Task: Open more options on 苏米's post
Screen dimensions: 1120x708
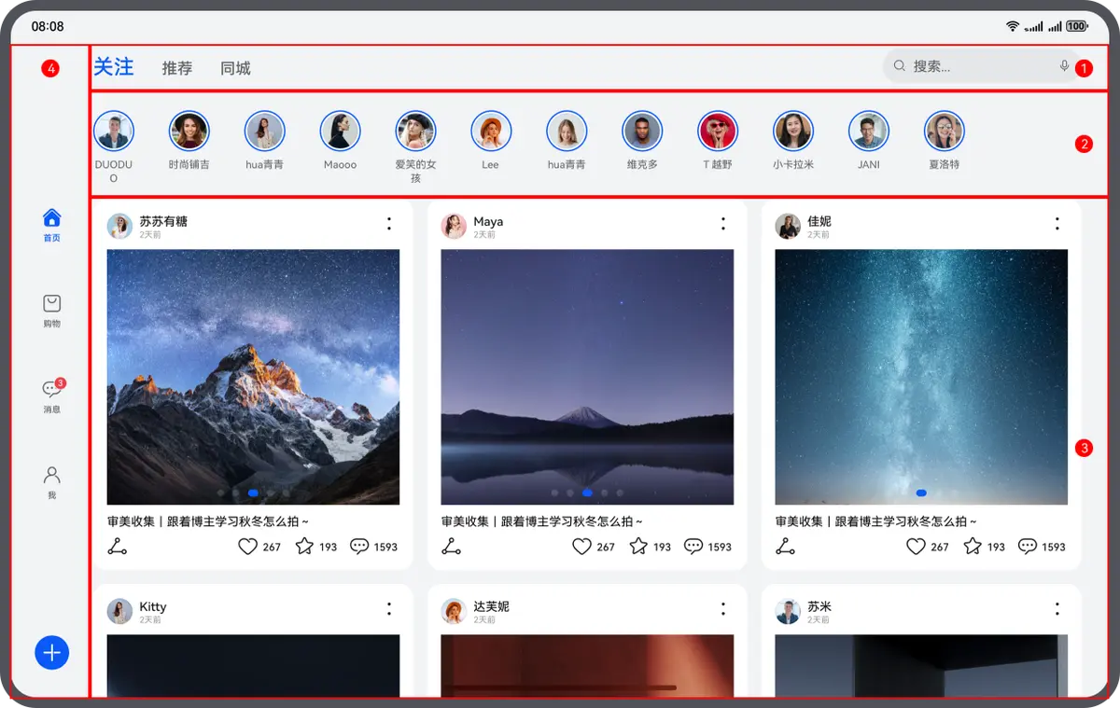Action: 1057,609
